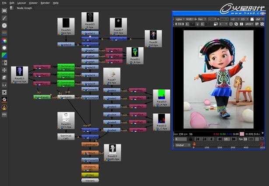Open the G plug-in toolbar icon

pos(4,99)
